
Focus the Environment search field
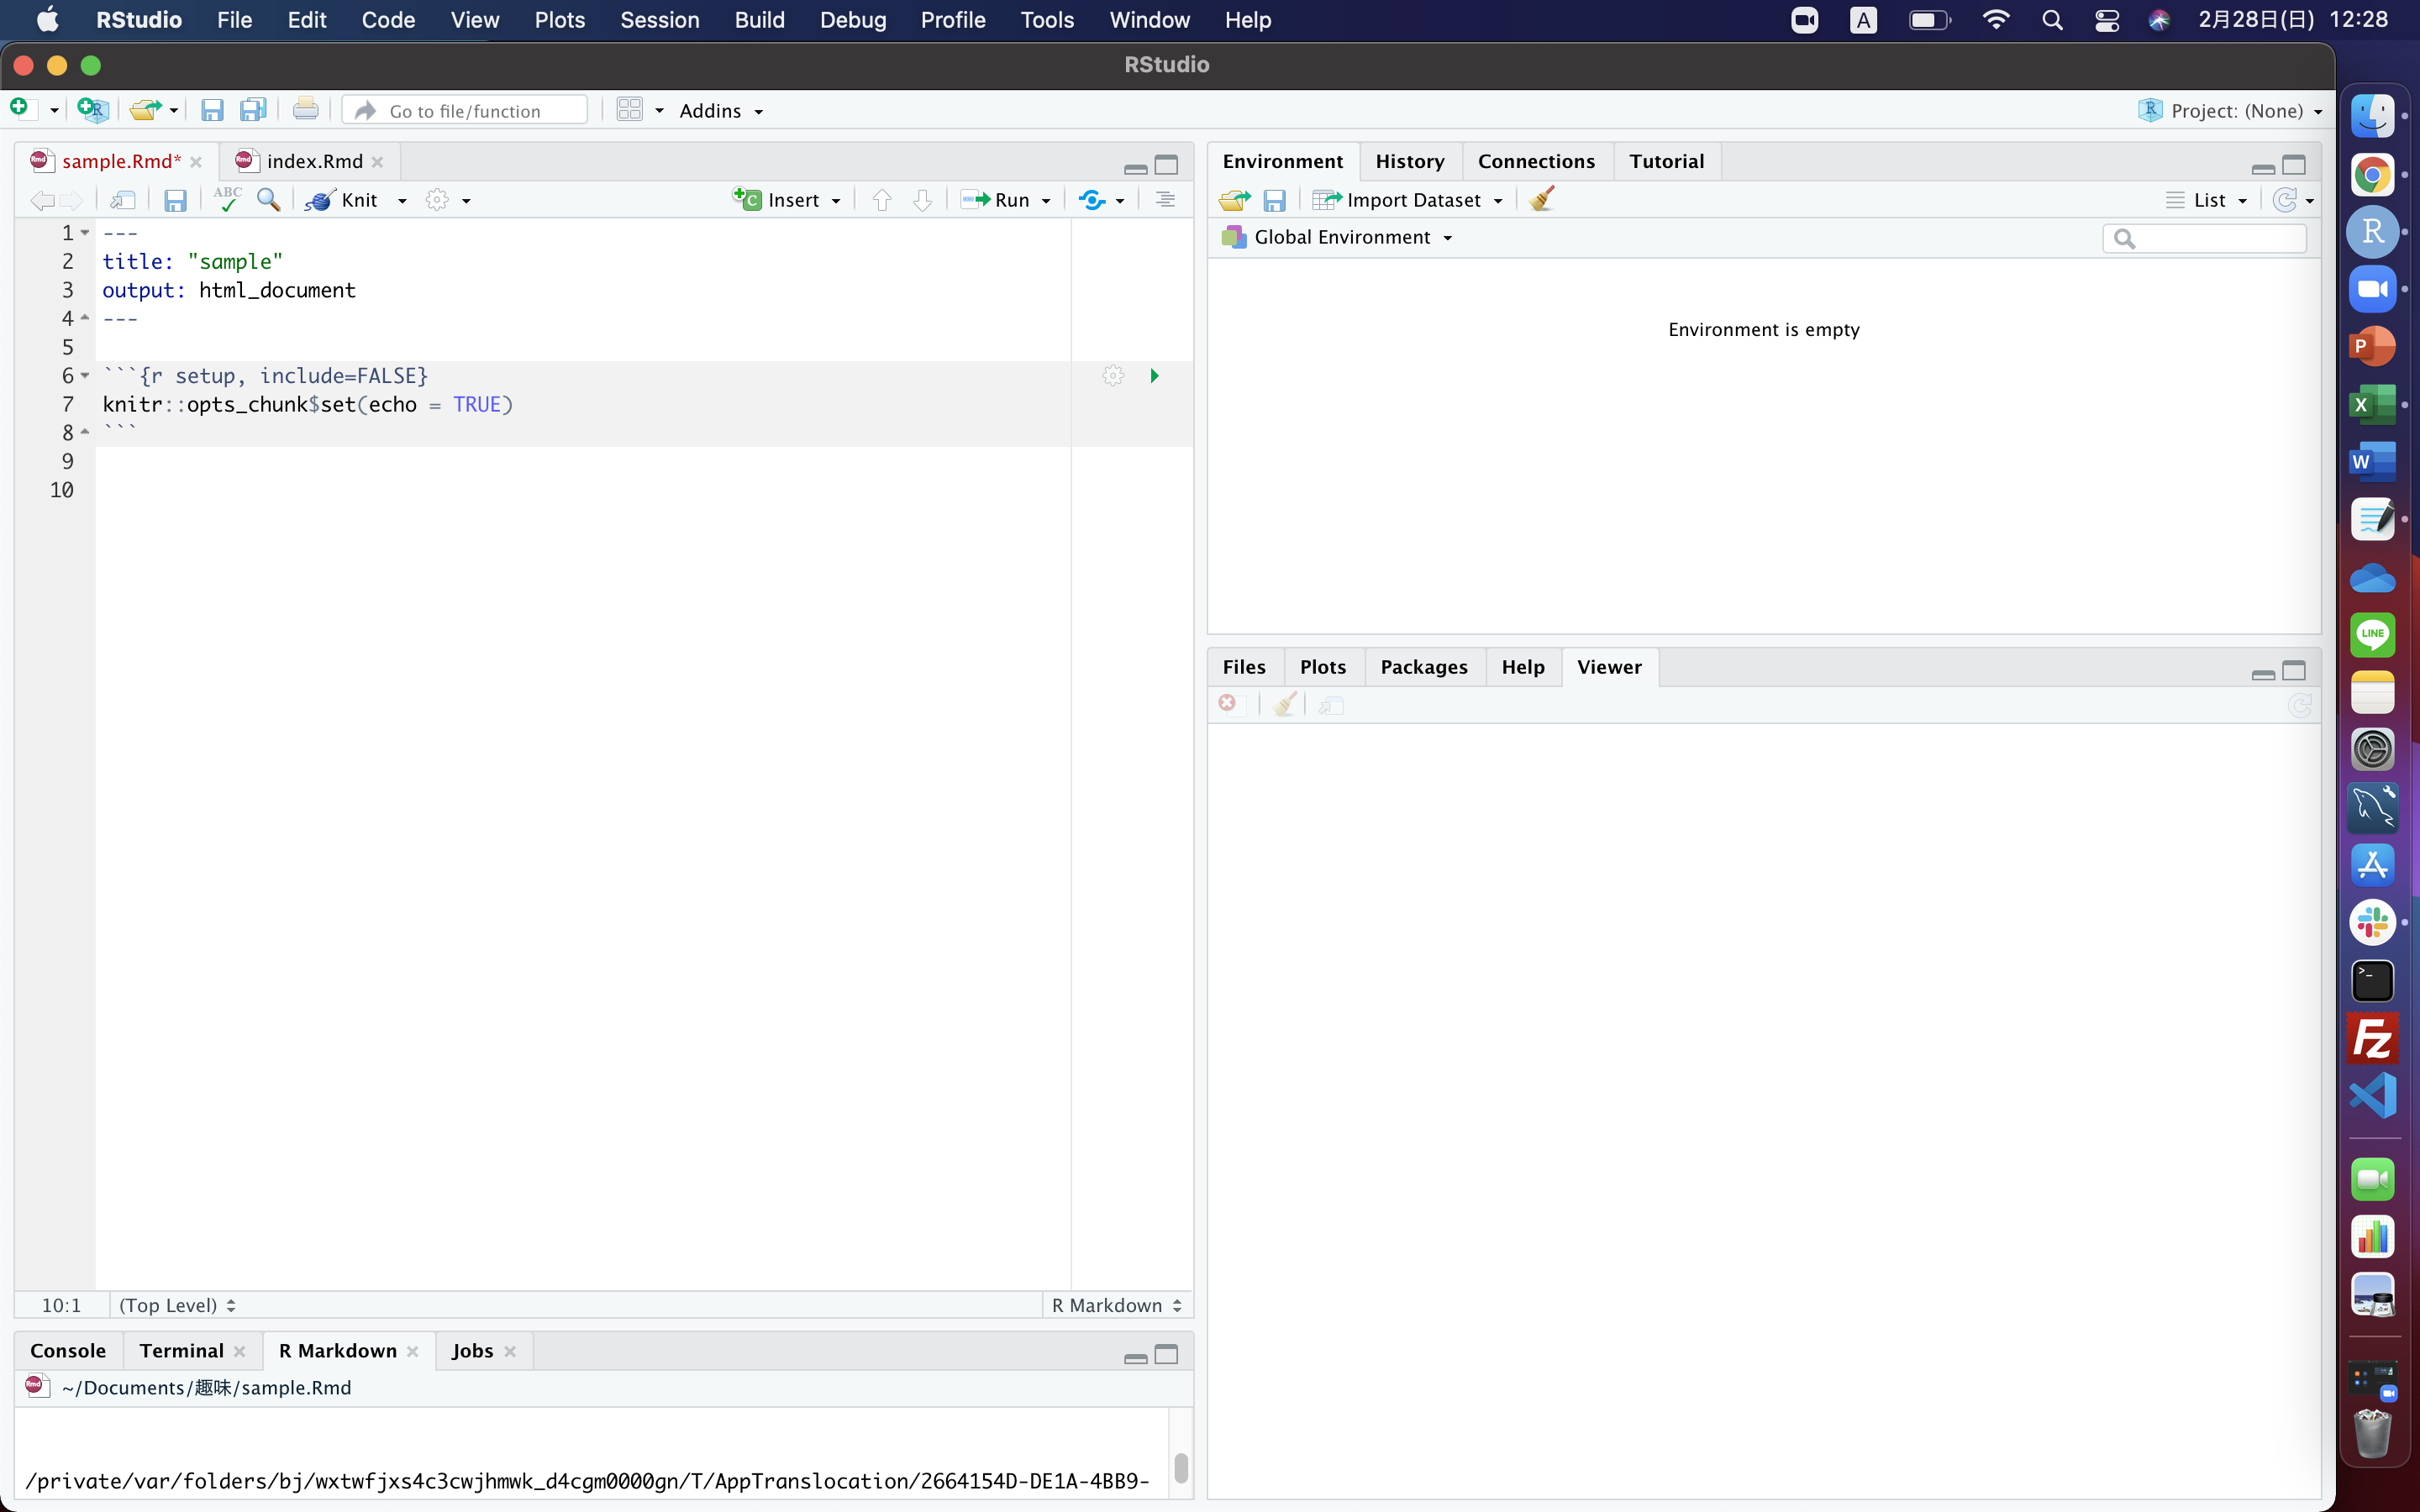2204,238
